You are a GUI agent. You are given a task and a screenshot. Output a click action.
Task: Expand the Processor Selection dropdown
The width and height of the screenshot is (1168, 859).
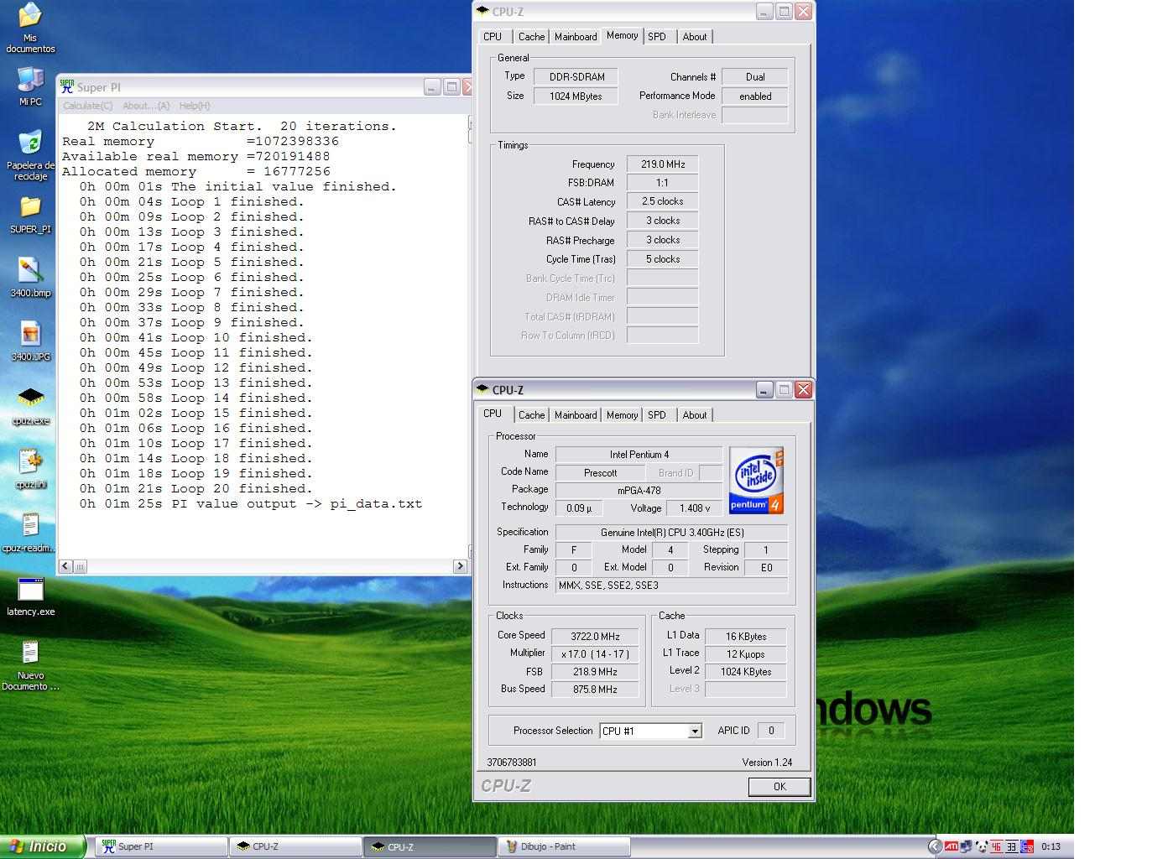pos(695,731)
